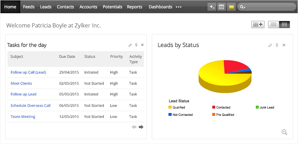
Task: Open the Reports tab
Action: click(135, 7)
